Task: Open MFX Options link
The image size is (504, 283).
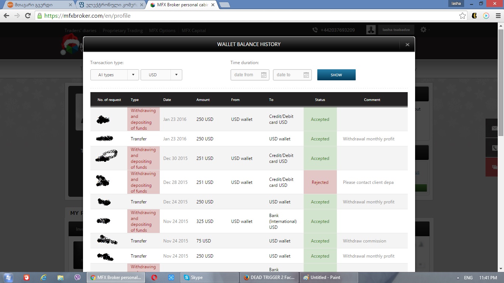Action: [x=162, y=31]
